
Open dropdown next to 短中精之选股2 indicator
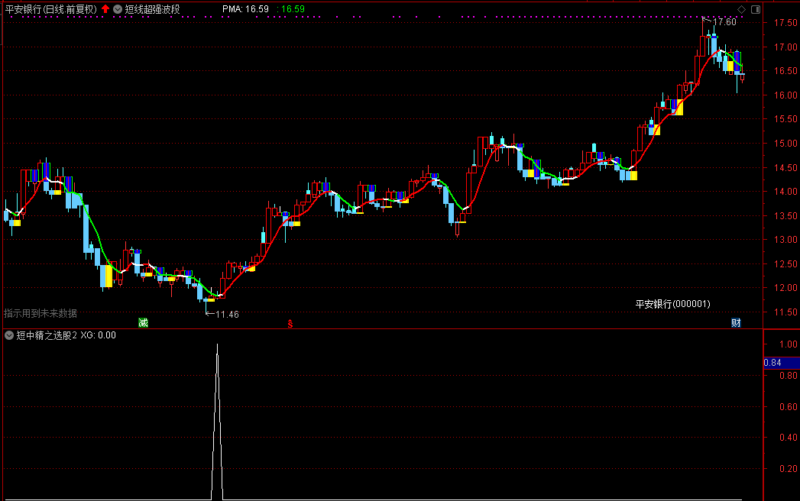click(9, 335)
